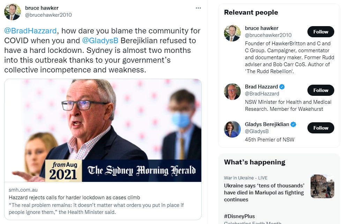Click bruce hawker's avatar on the tweet
The image size is (343, 224).
coord(13,12)
